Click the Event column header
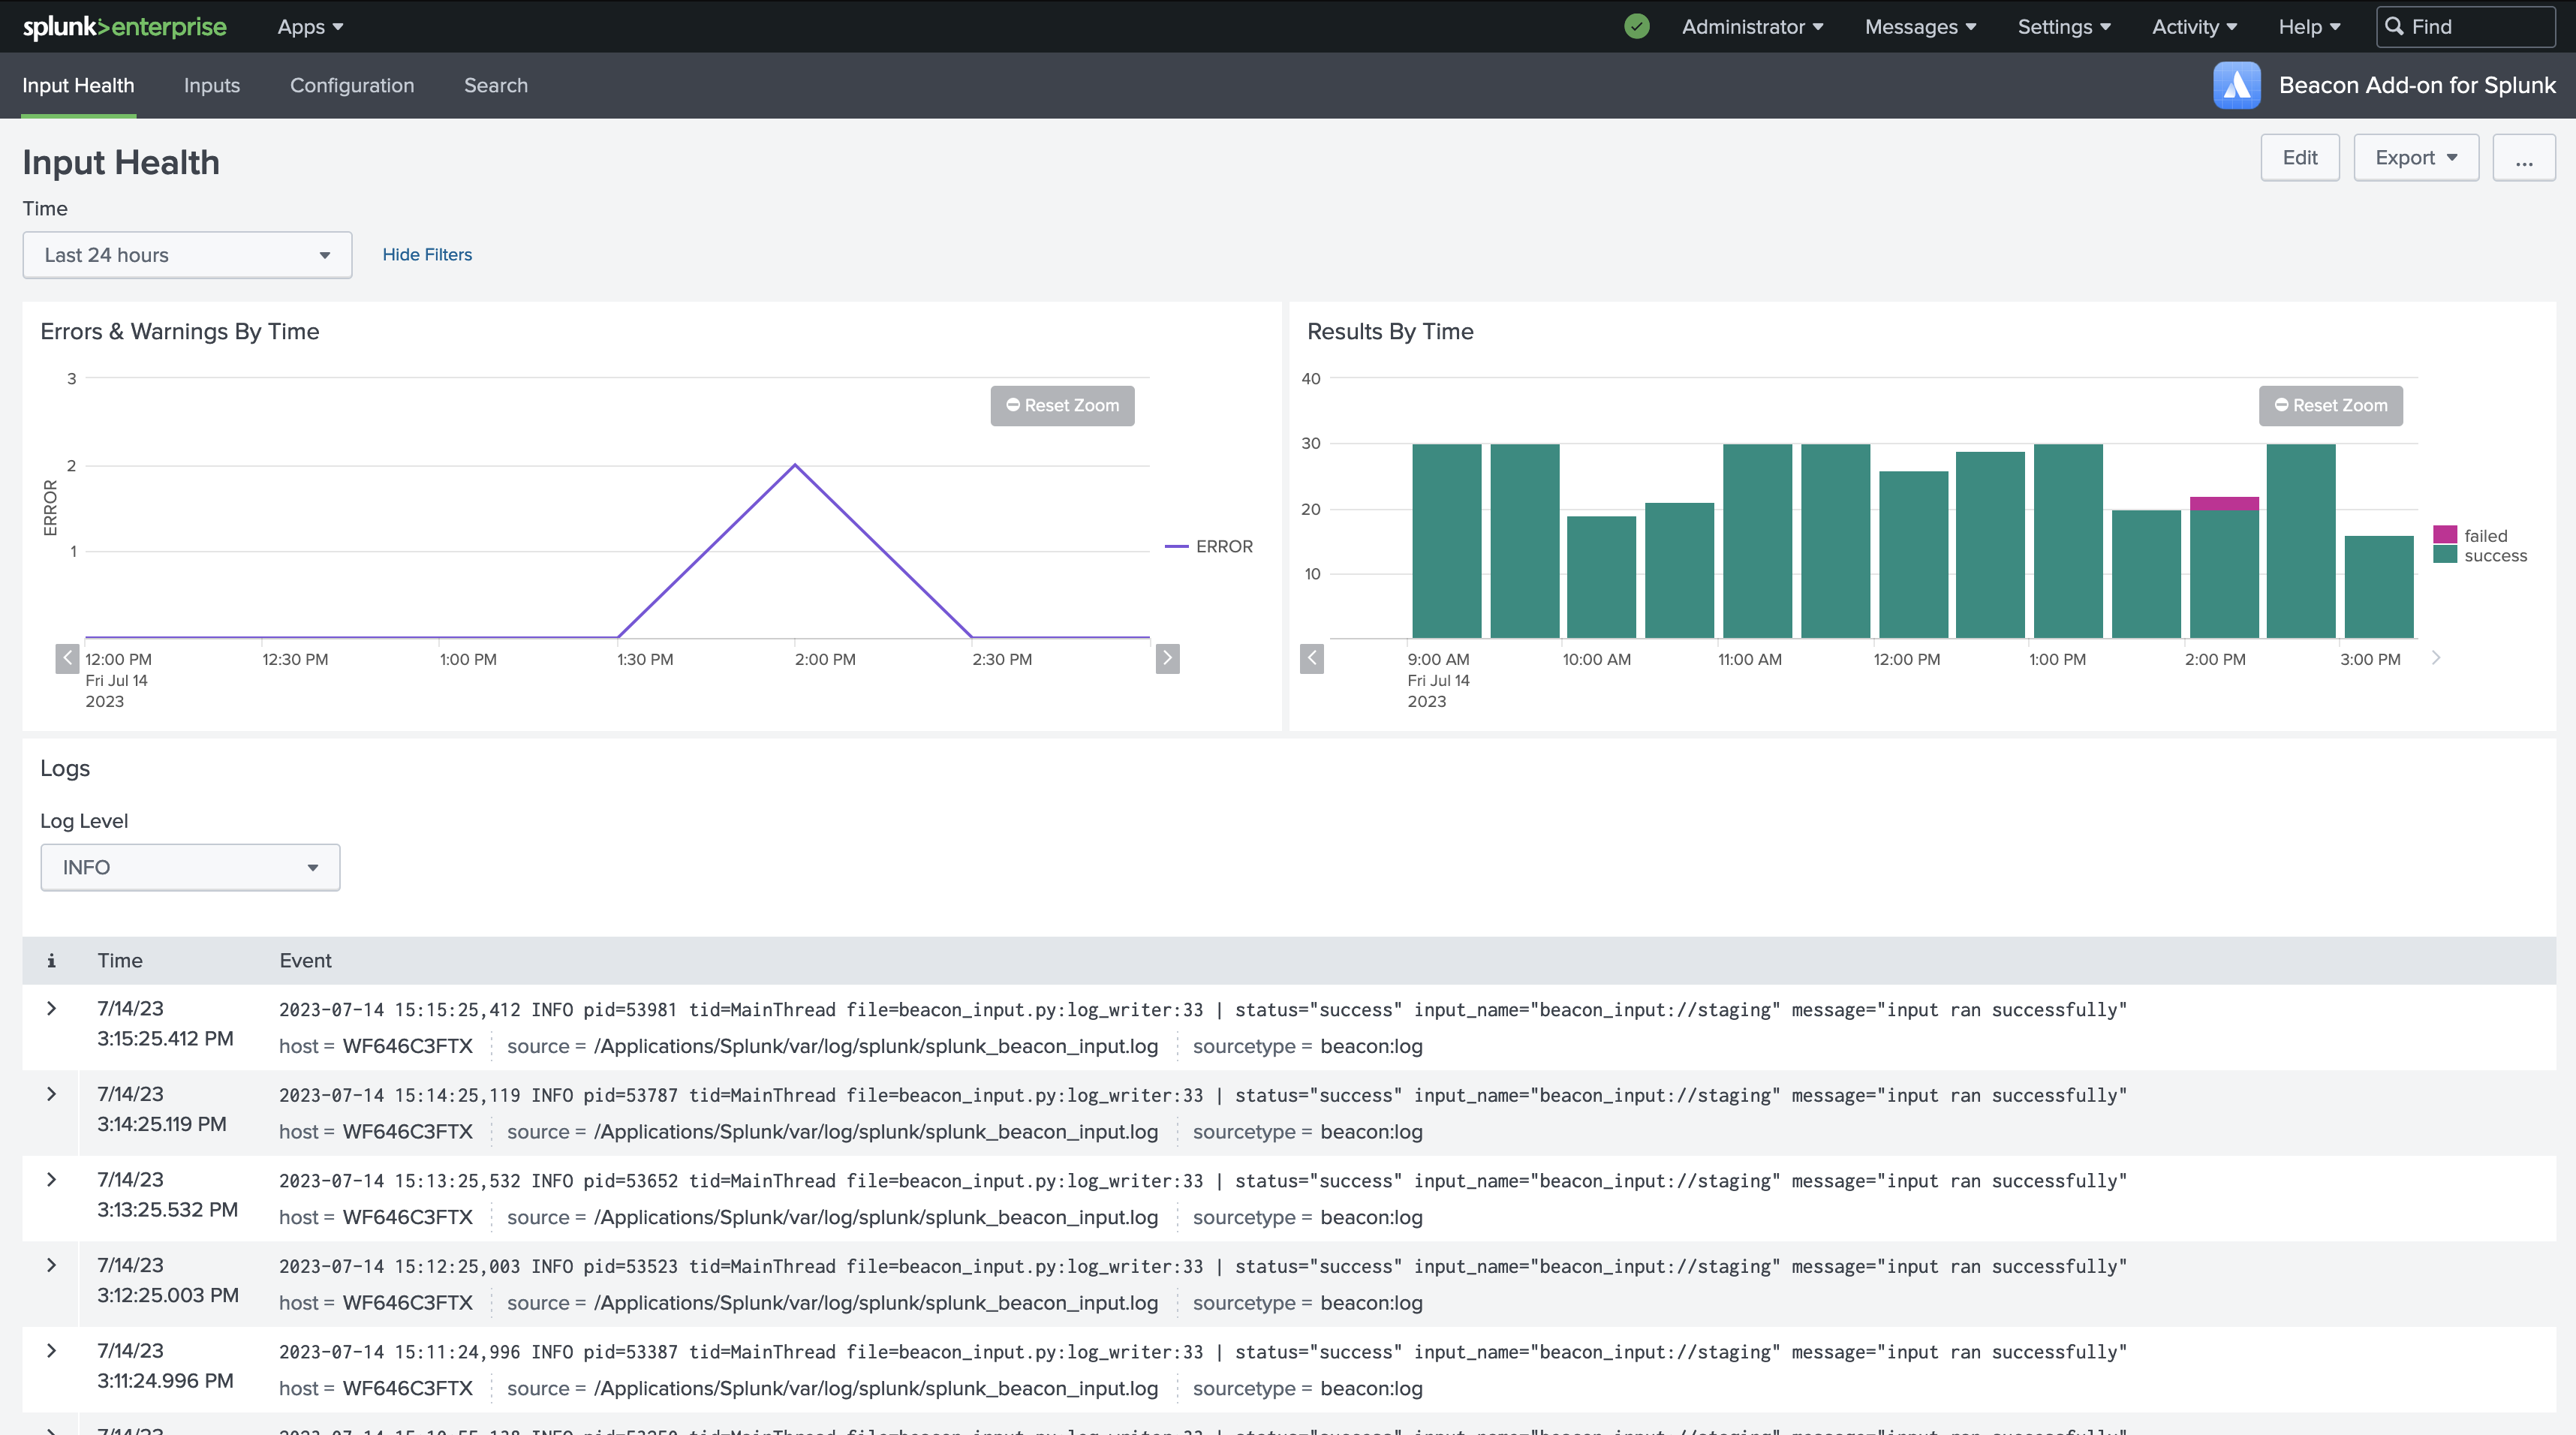2576x1435 pixels. pos(305,961)
